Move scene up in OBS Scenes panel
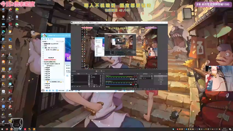The height and width of the screenshot is (131, 233). point(77,86)
